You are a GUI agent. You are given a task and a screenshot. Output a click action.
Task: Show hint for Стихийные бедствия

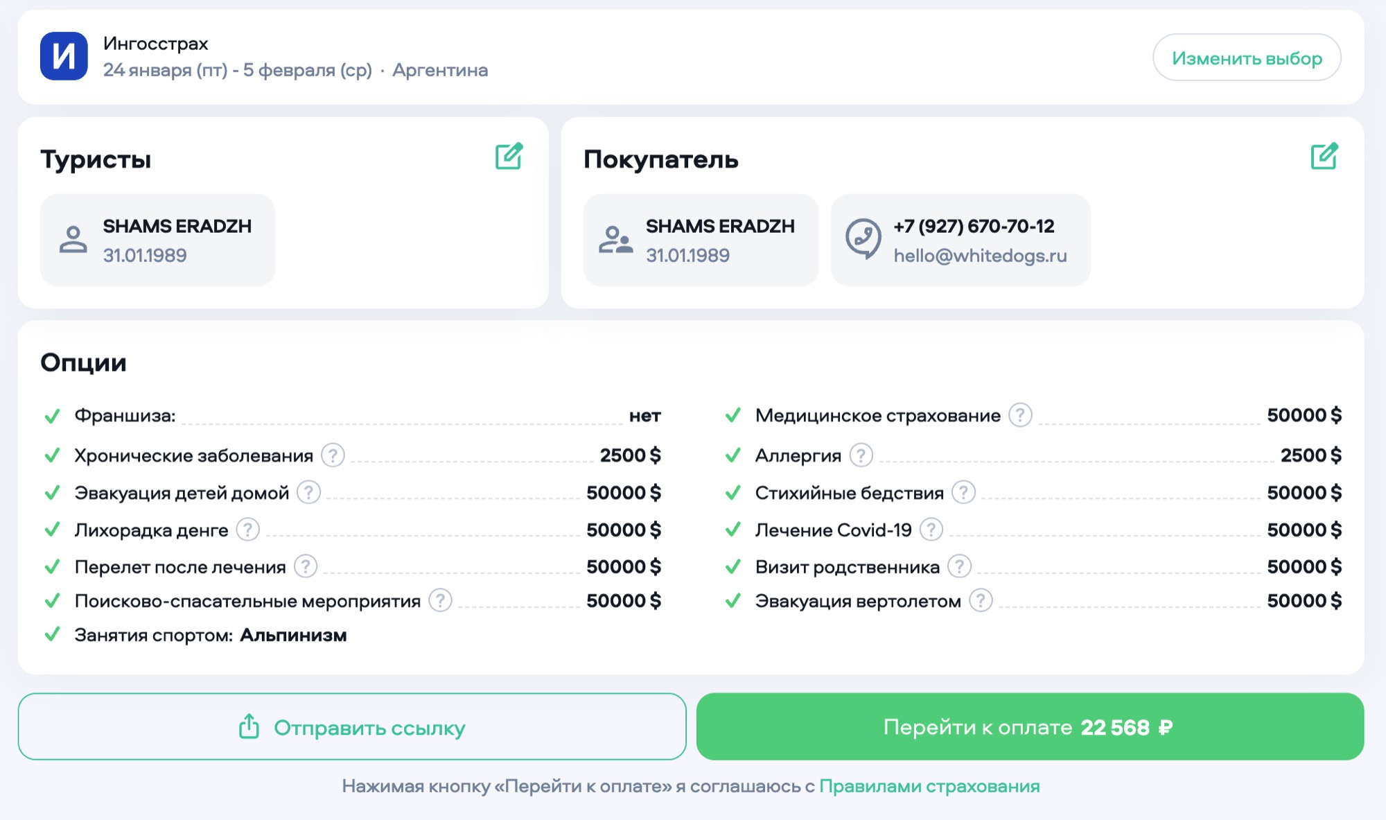pyautogui.click(x=963, y=492)
